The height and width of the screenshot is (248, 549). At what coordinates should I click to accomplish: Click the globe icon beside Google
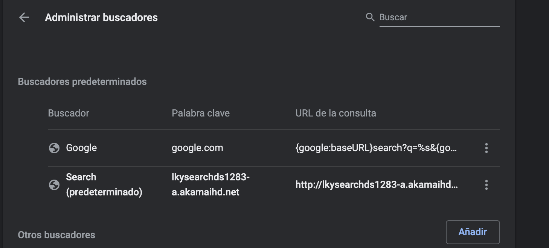54,148
